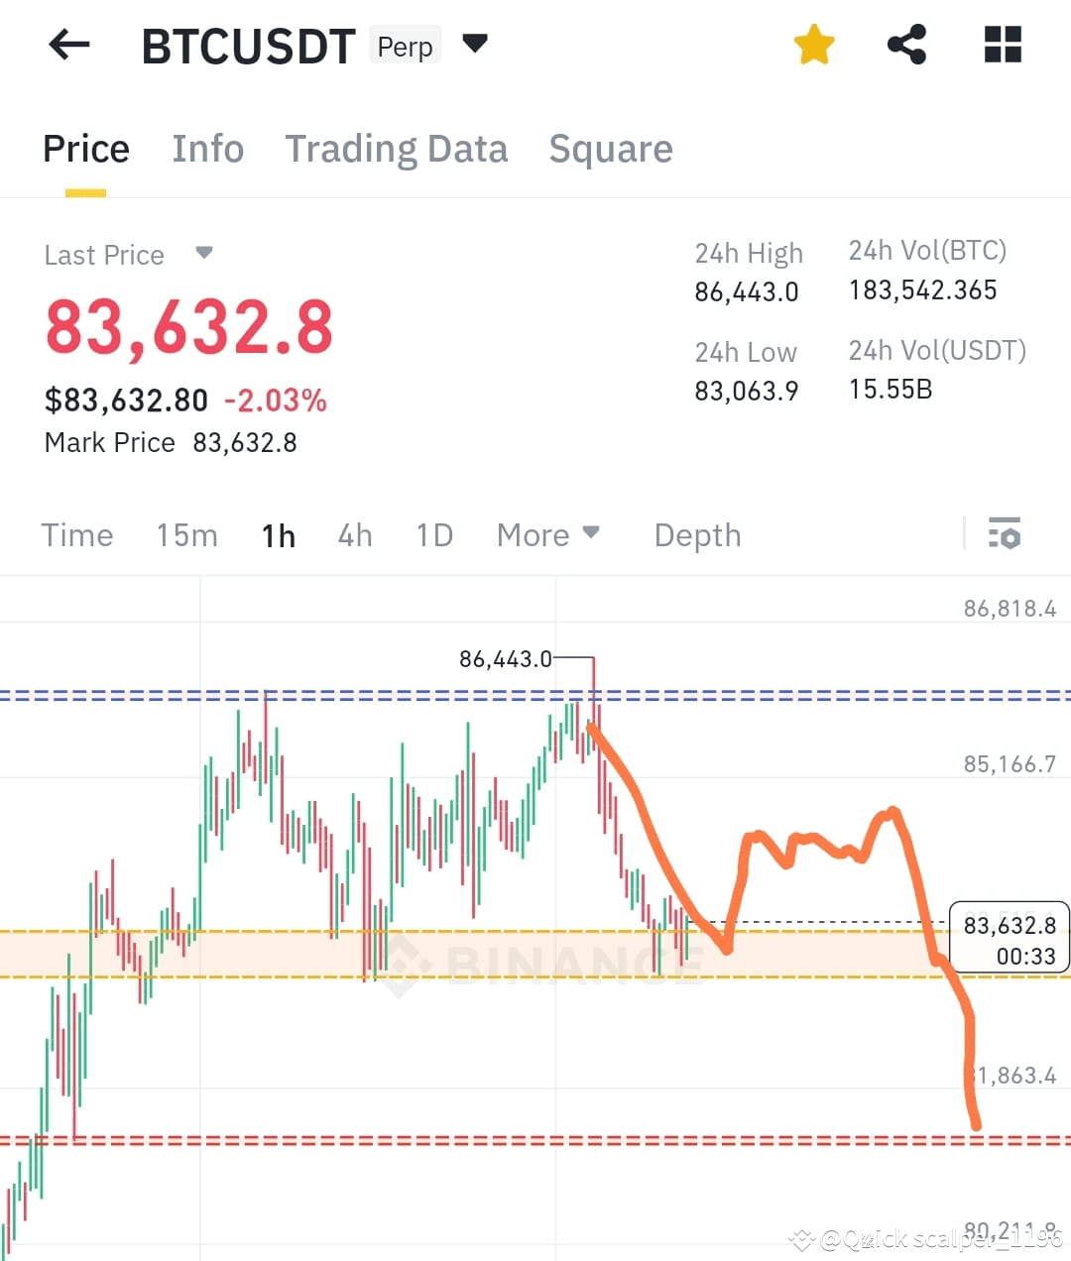Tap the back arrow icon
Image resolution: width=1071 pixels, height=1261 pixels.
coord(67,44)
